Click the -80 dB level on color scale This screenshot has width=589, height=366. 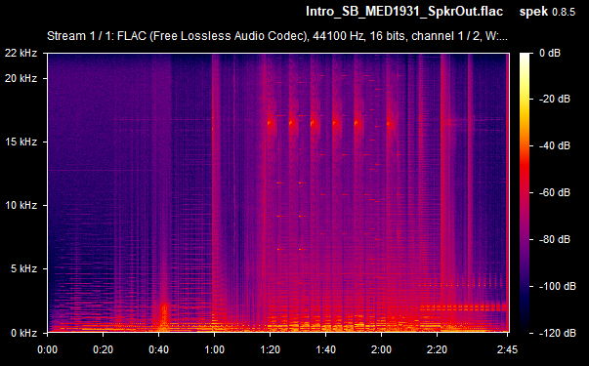[x=555, y=239]
